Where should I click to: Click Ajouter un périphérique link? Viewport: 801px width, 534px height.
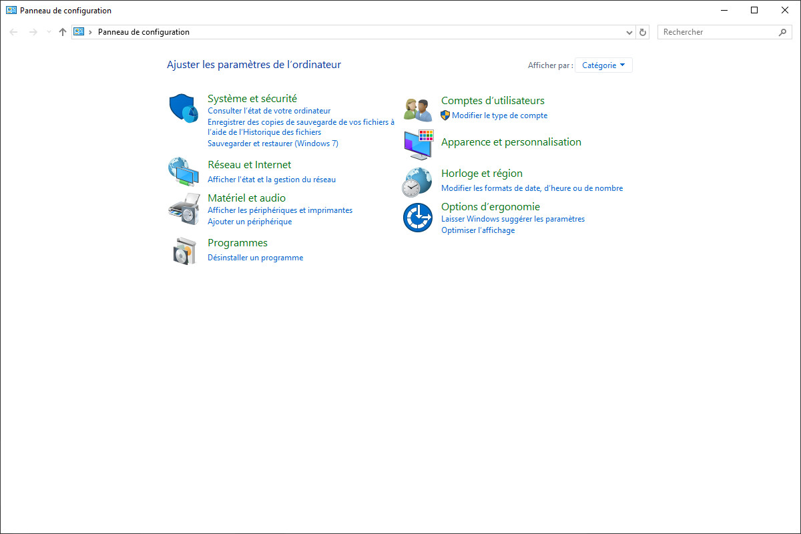pos(250,222)
